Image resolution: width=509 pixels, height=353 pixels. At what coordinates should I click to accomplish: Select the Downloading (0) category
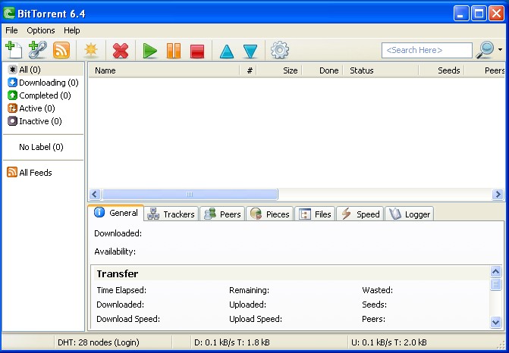43,83
